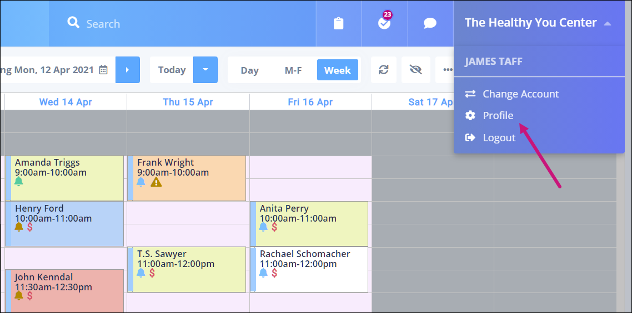Viewport: 632px width, 313px height.
Task: Click Logout in the account menu
Action: pos(499,137)
